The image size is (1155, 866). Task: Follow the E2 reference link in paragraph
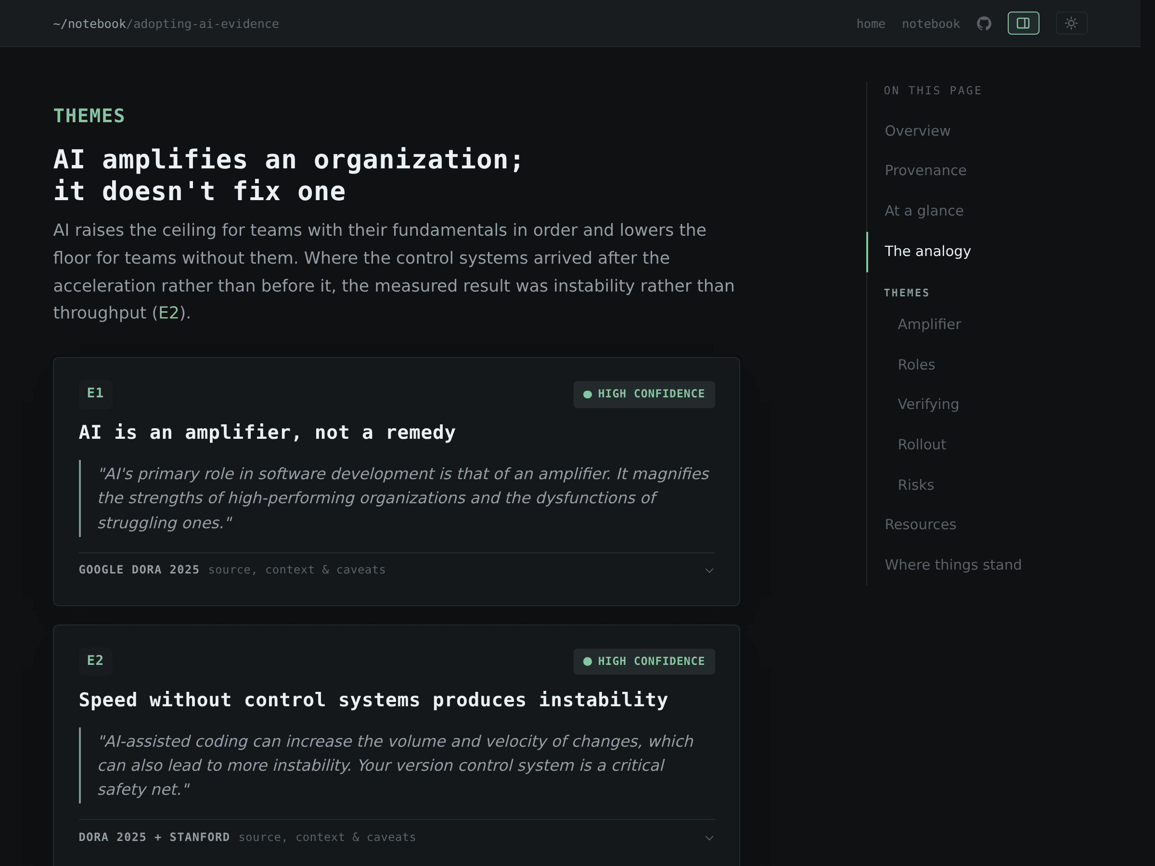pos(168,313)
